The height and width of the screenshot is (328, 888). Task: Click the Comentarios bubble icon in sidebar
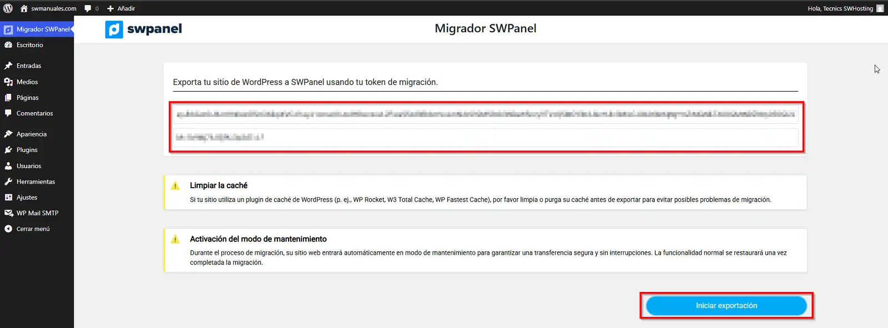(x=8, y=113)
